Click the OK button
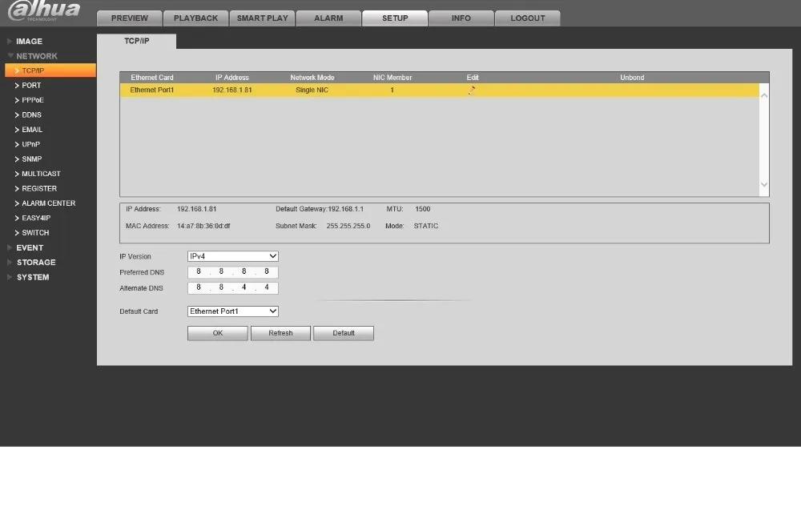Viewport: 801px width, 510px height. pos(218,333)
